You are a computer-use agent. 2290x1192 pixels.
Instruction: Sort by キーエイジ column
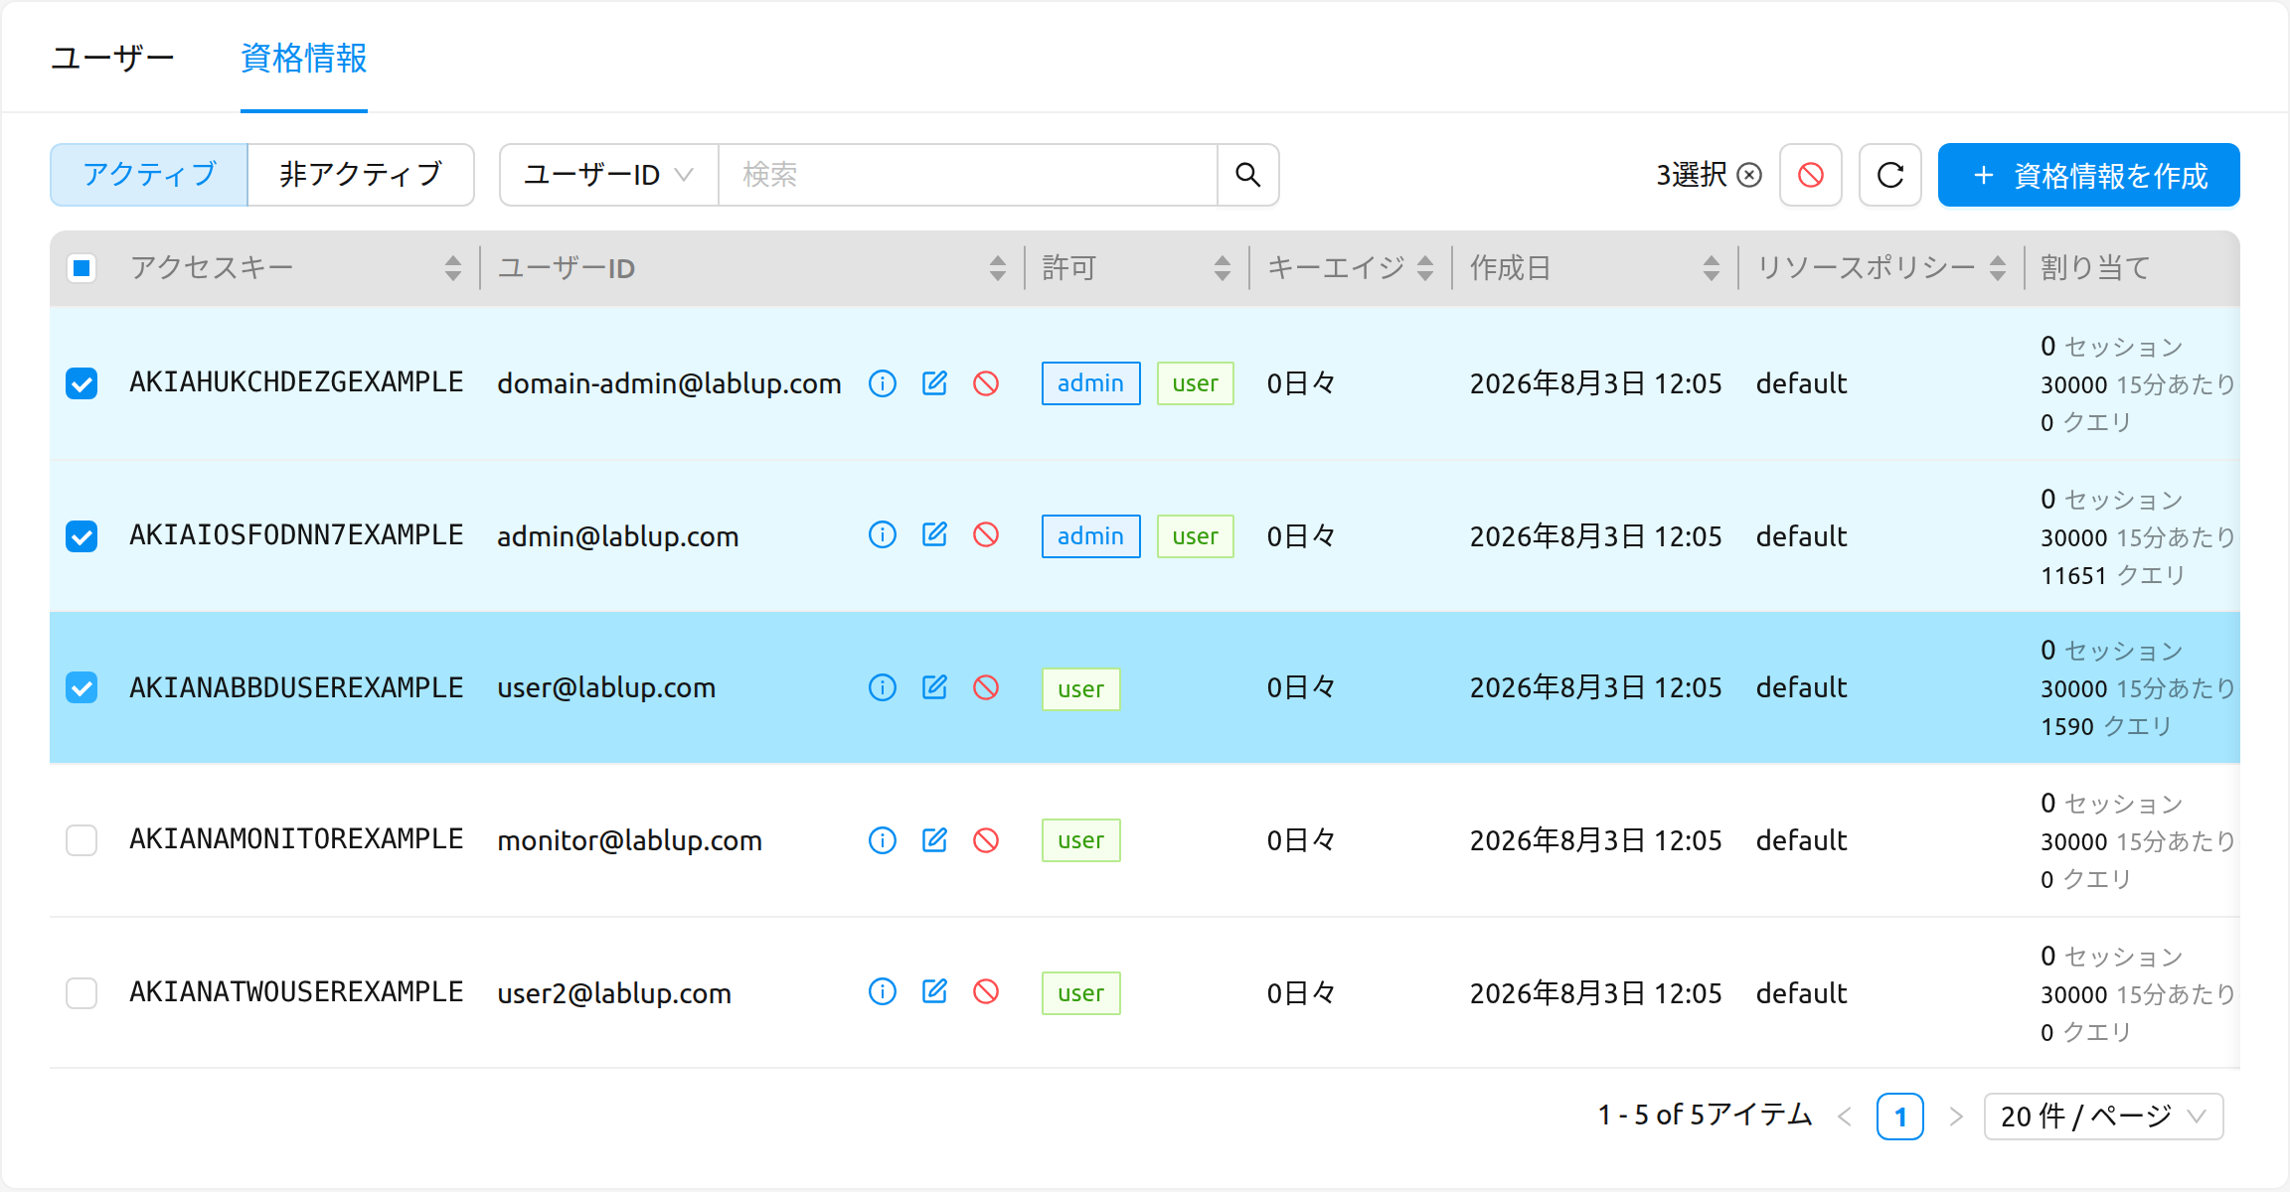[1425, 268]
